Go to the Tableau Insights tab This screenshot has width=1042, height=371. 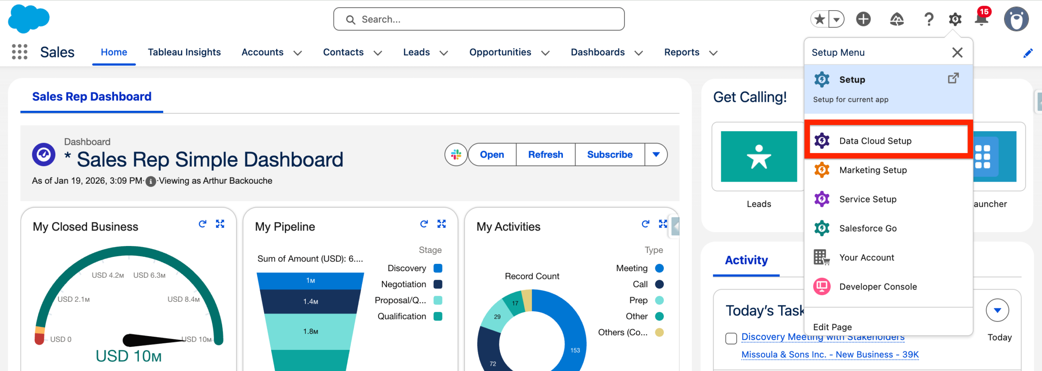[x=184, y=52]
